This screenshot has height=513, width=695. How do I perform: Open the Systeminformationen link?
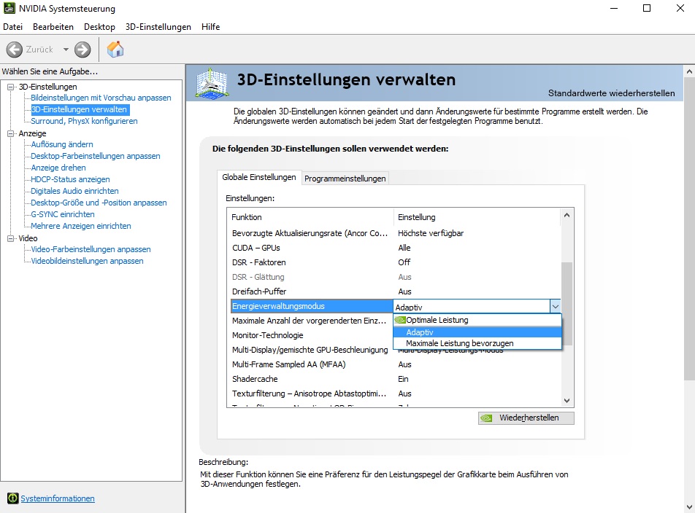[x=58, y=498]
